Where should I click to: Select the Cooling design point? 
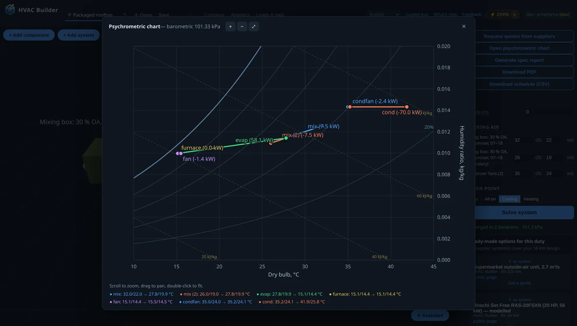[509, 199]
